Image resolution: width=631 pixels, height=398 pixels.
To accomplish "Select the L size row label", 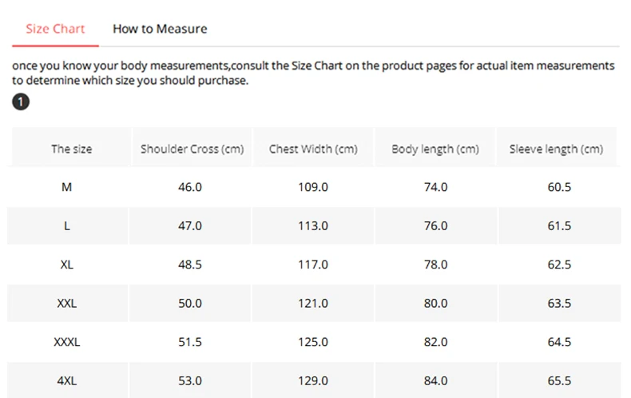I will tap(67, 226).
